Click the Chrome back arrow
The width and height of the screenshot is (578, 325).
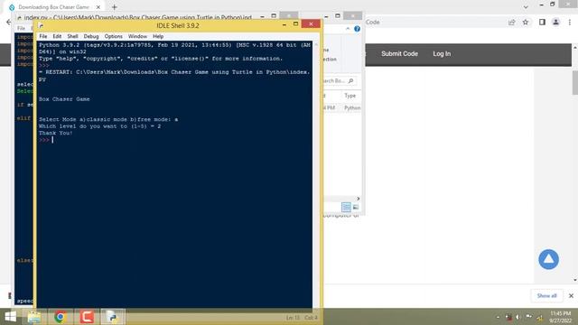pyautogui.click(x=9, y=23)
